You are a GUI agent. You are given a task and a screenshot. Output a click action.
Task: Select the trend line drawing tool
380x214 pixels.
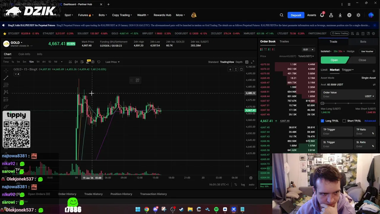pyautogui.click(x=6, y=78)
